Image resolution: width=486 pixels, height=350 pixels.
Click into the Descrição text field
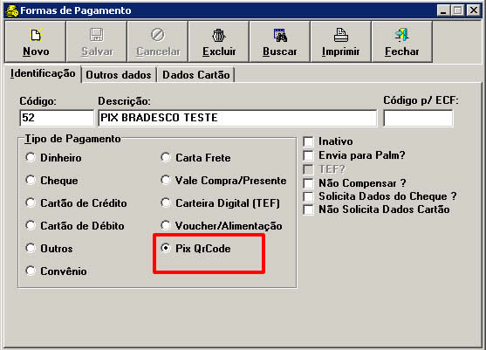pos(237,118)
